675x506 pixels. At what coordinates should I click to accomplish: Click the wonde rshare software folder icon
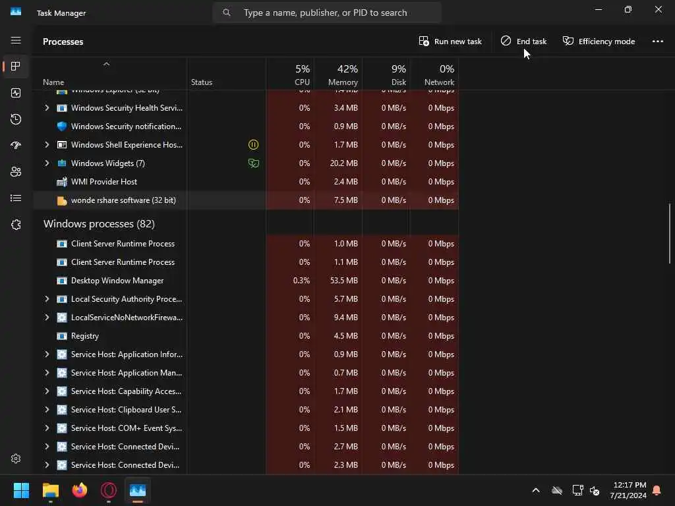[62, 200]
